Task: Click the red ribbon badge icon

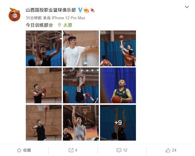Action: click(92, 10)
